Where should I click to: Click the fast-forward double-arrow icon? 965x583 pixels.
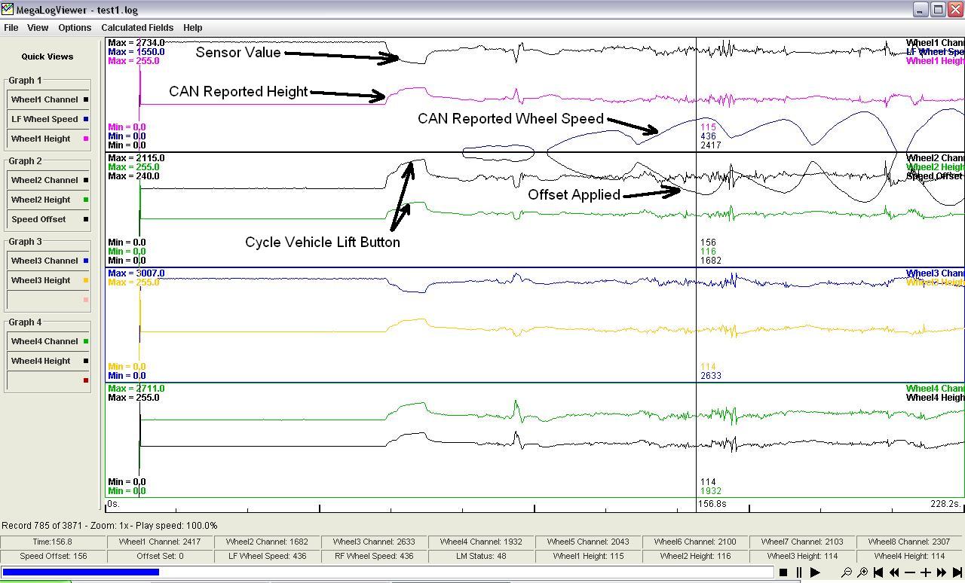(942, 572)
